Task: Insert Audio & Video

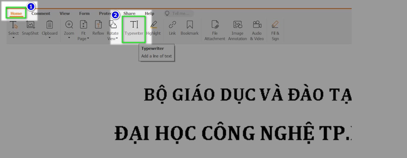Action: [257, 31]
